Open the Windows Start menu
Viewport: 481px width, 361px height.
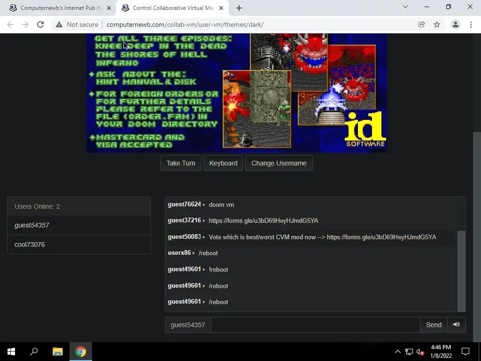11,352
